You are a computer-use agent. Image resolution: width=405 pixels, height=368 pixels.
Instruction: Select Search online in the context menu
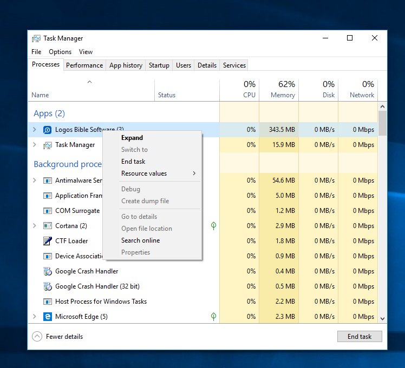[152, 240]
